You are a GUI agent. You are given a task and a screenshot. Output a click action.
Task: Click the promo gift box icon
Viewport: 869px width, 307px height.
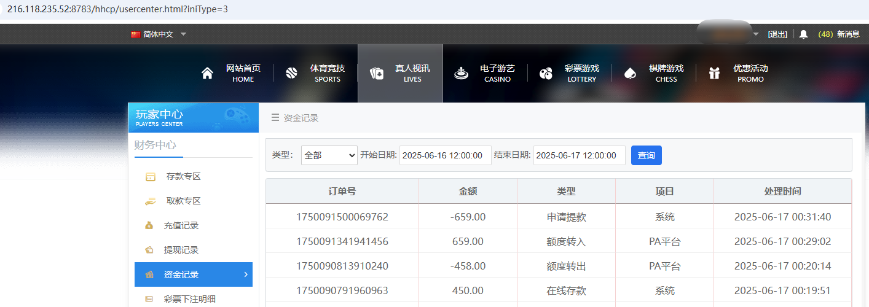point(714,74)
